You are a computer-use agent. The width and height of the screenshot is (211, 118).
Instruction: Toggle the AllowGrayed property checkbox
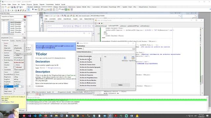click(15, 50)
